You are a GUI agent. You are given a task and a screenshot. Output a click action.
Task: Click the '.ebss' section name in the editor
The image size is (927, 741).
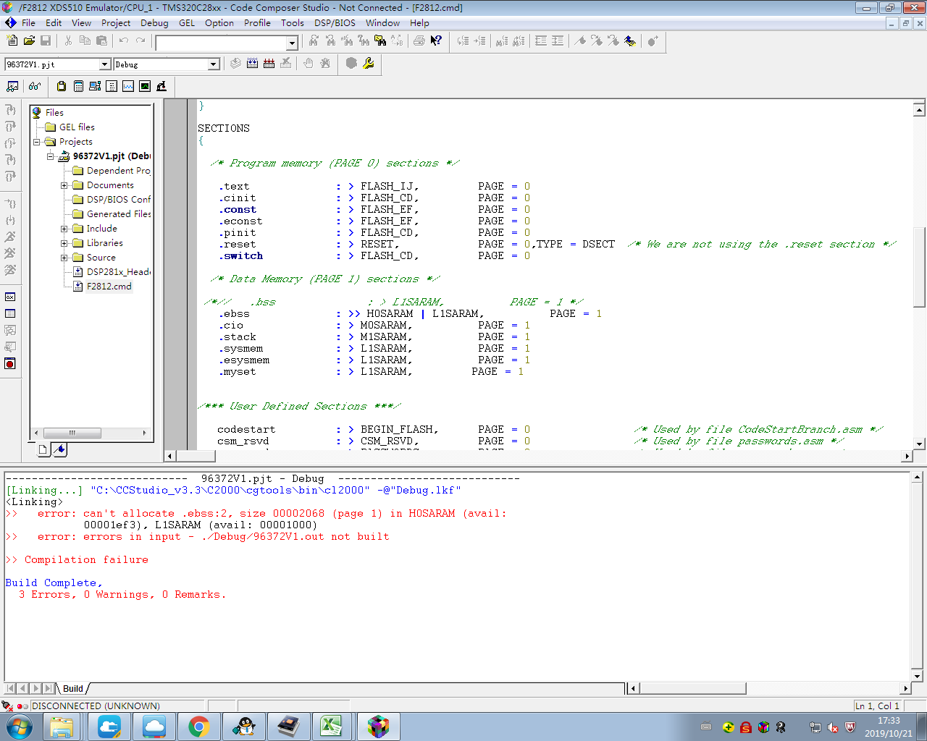pyautogui.click(x=236, y=314)
